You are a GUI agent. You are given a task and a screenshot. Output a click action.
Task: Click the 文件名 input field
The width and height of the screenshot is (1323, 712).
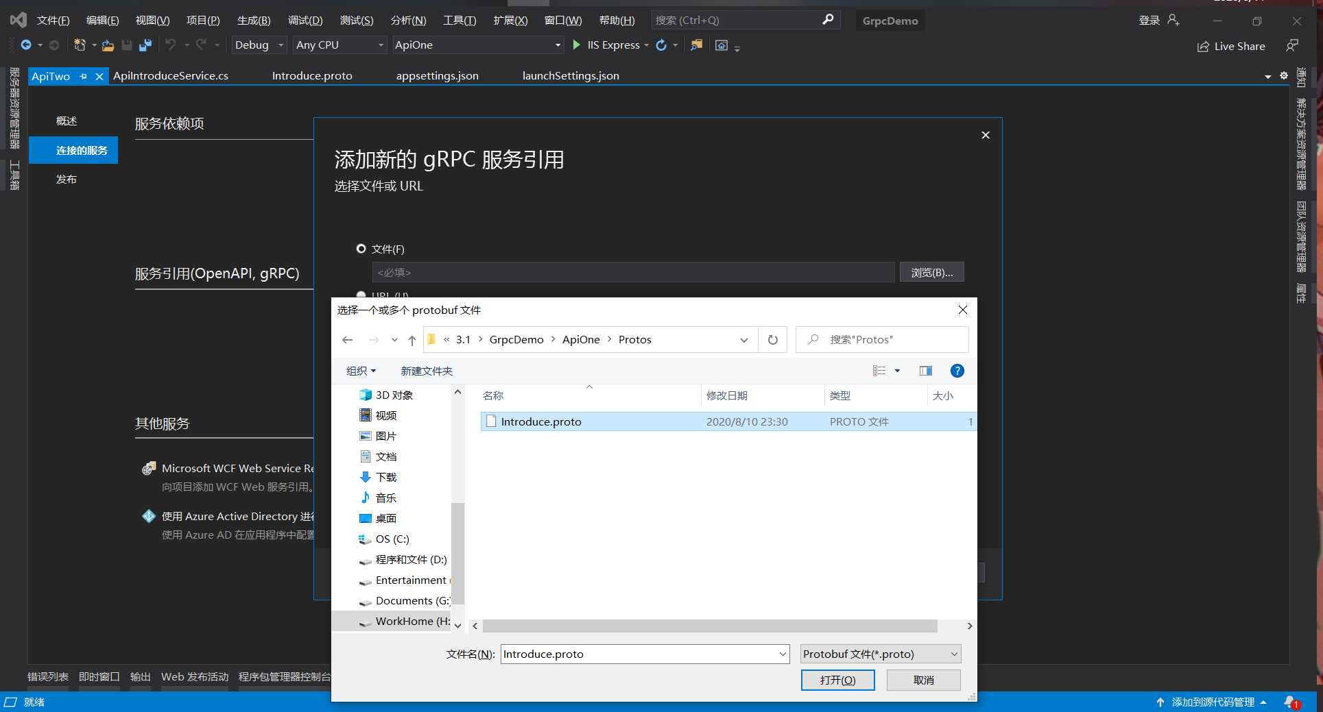click(x=639, y=654)
